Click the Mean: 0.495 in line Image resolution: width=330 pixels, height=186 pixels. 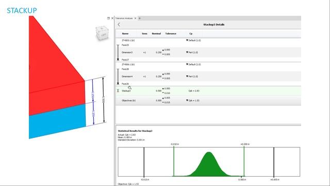click(x=125, y=137)
